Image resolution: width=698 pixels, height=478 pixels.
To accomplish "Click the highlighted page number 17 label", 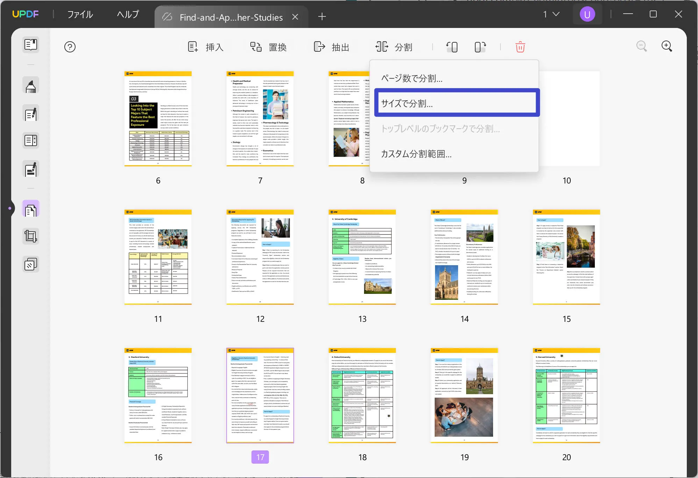I will tap(260, 457).
